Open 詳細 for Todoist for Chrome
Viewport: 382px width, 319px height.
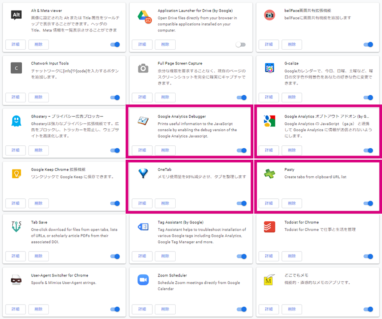(x=269, y=256)
